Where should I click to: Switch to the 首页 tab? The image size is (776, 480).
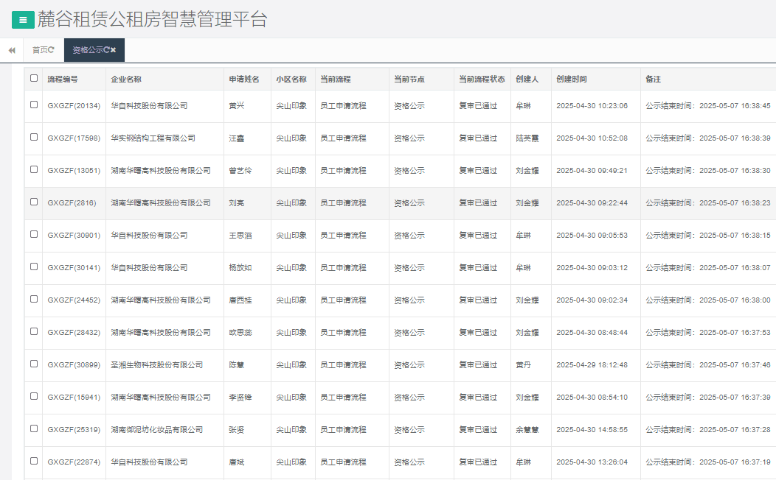[x=41, y=51]
